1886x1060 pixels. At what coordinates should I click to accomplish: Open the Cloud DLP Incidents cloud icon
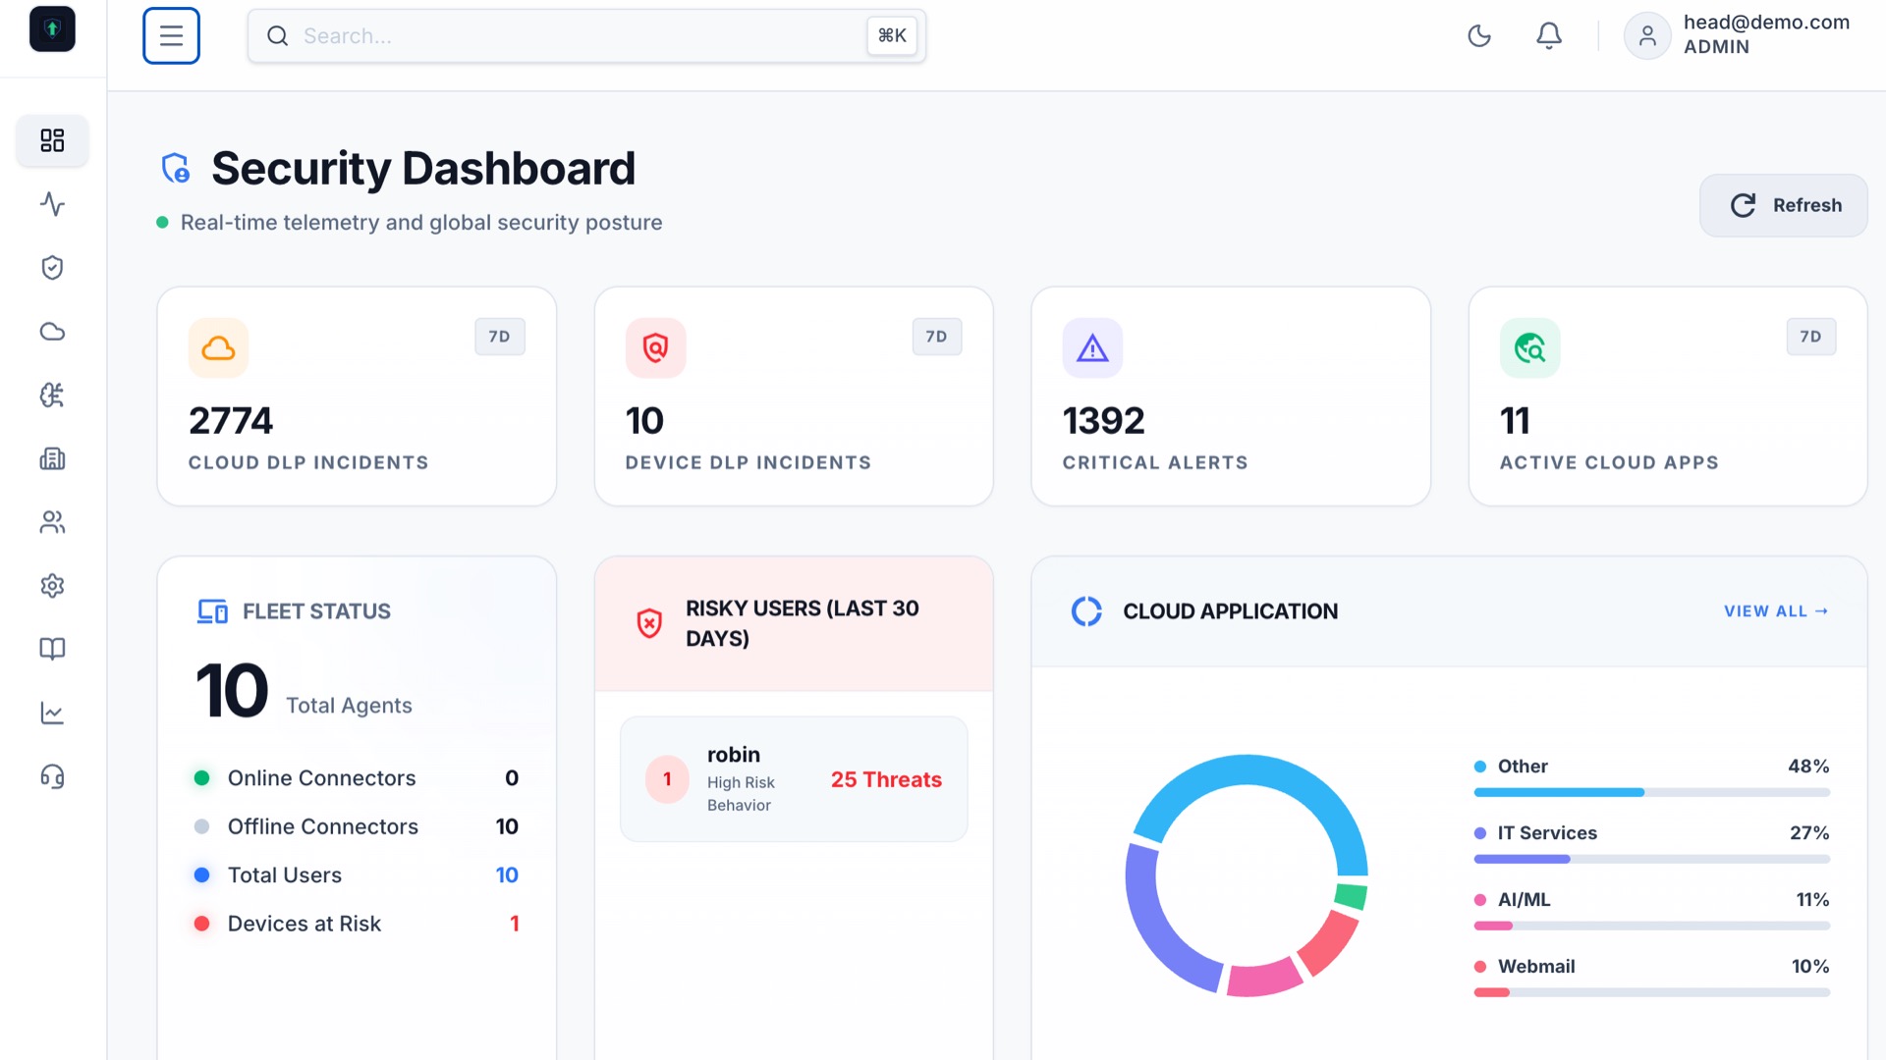[218, 347]
